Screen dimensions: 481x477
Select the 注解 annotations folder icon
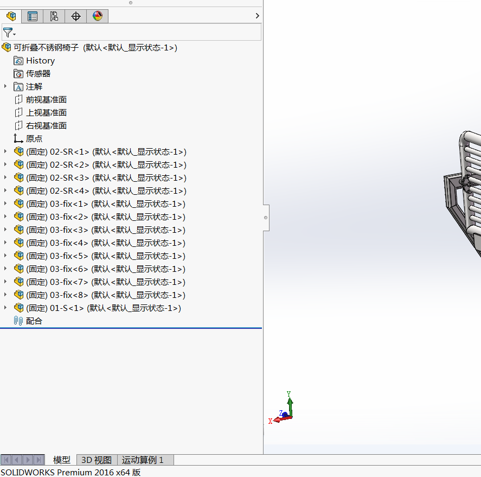click(x=18, y=87)
